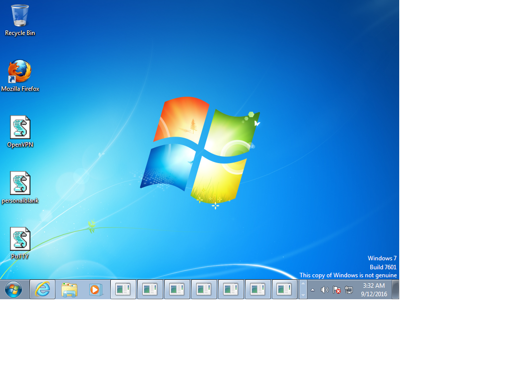Show hidden icons in the system tray
This screenshot has height=383, width=511.
[313, 290]
